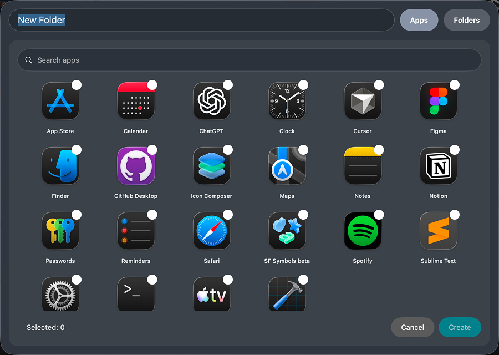The height and width of the screenshot is (355, 499).
Task: Switch to the Folders view
Action: tap(466, 20)
